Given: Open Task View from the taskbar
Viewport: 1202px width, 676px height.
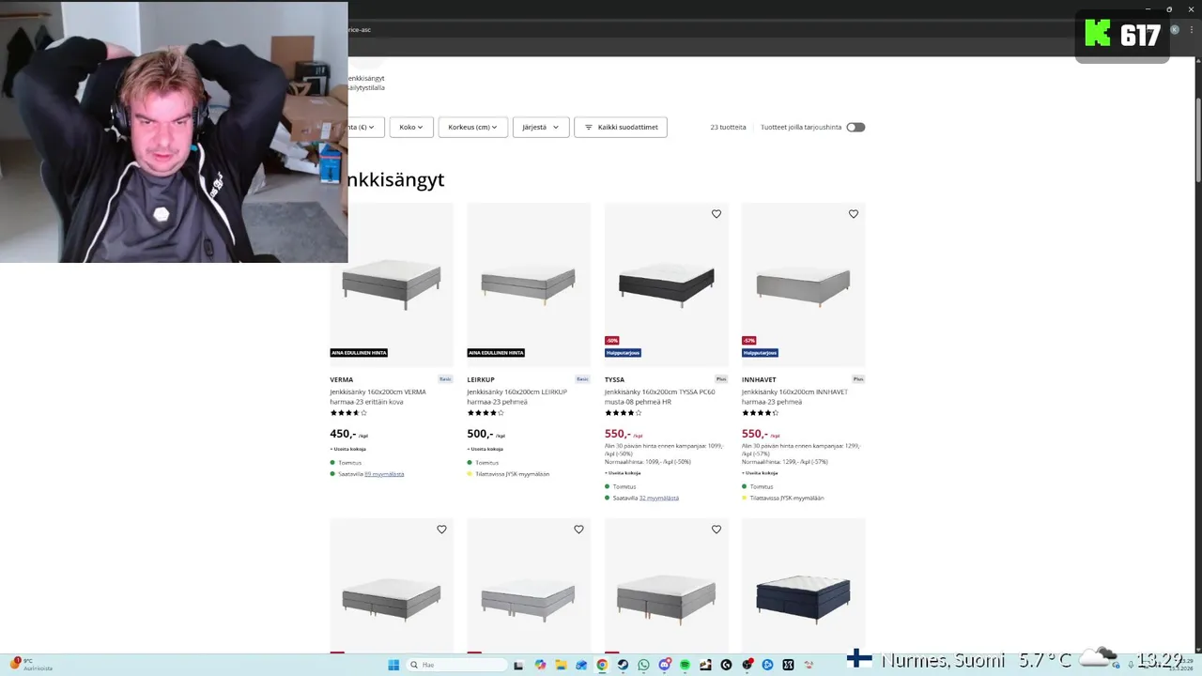Looking at the screenshot, I should click(518, 665).
